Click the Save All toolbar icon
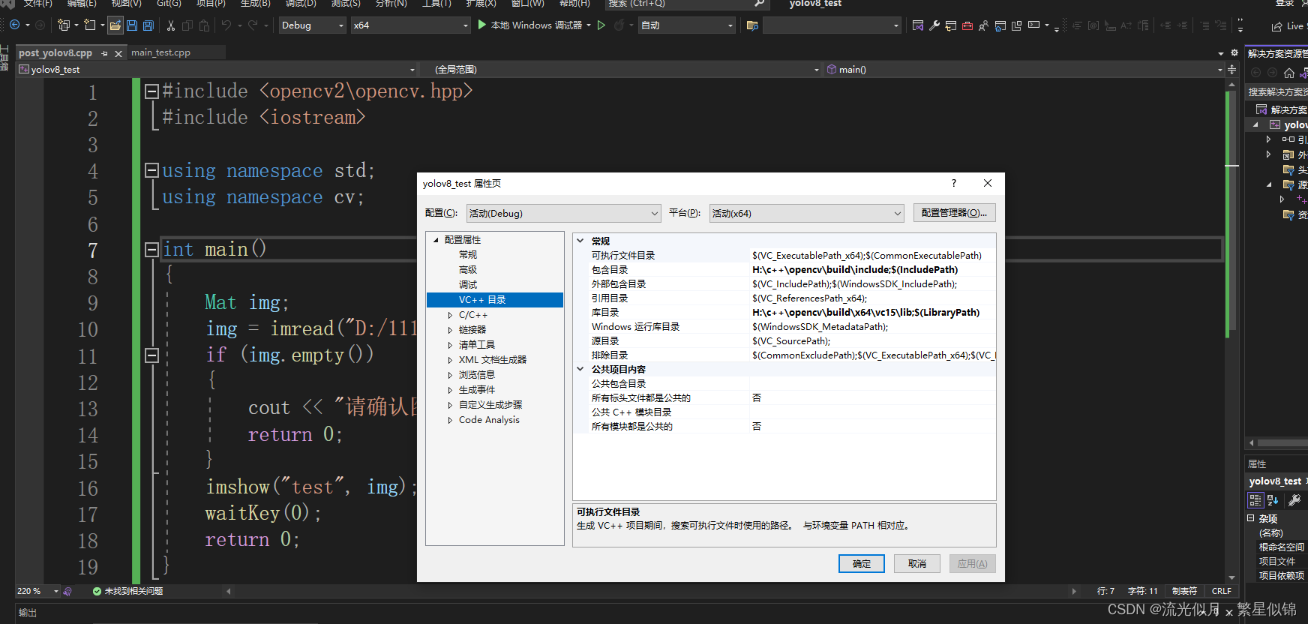Image resolution: width=1308 pixels, height=624 pixels. click(148, 25)
